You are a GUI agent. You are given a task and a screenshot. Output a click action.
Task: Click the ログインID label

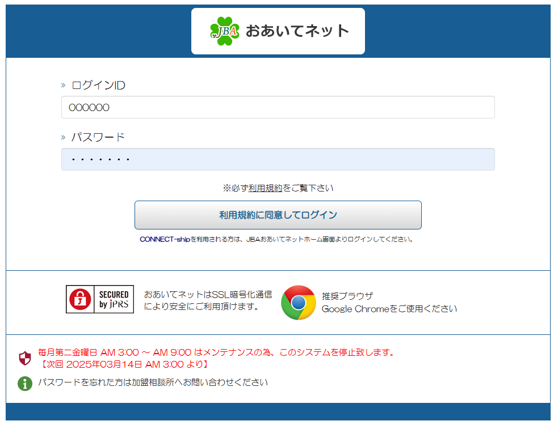click(x=98, y=86)
